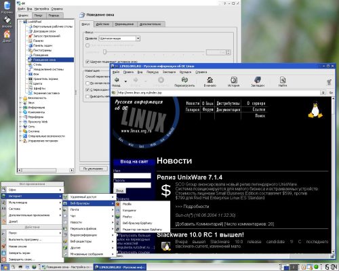Image resolution: width=339 pixels, height=271 pixels.
Task: Click the Tux penguin logo on the page
Action: tap(315, 110)
